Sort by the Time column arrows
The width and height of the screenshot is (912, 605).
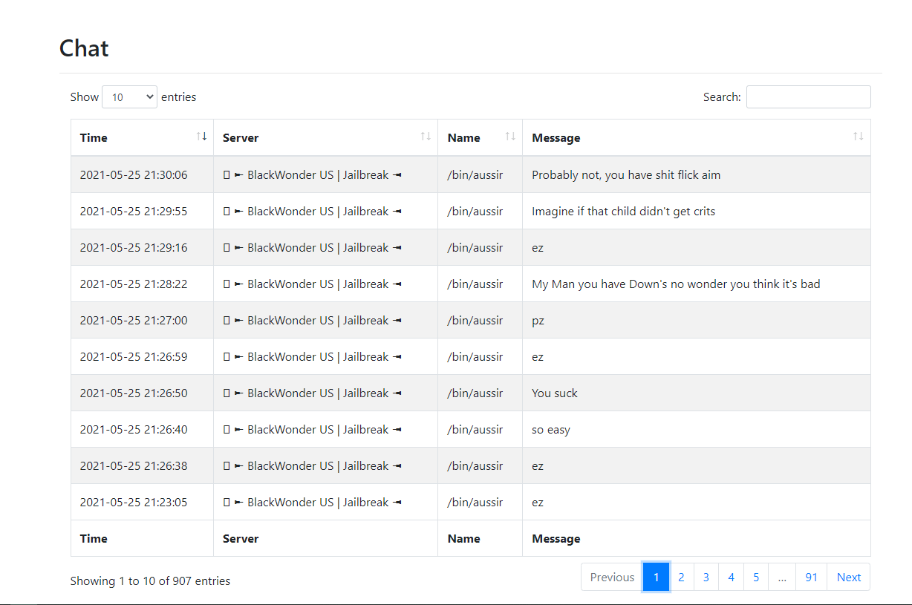pos(201,137)
